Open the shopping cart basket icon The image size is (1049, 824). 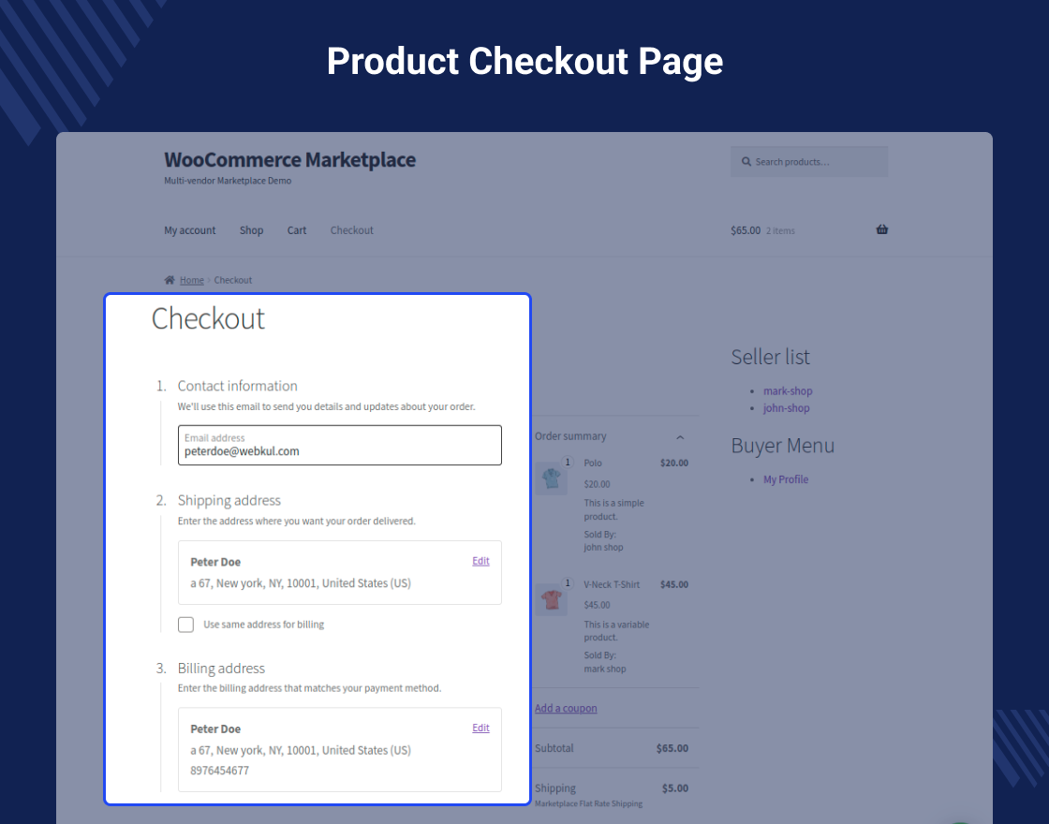[x=881, y=229]
